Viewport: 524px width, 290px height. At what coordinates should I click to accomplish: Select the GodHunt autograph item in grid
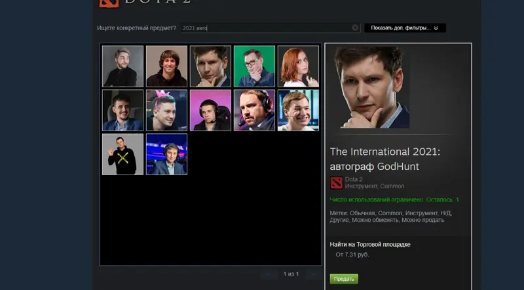click(x=210, y=66)
